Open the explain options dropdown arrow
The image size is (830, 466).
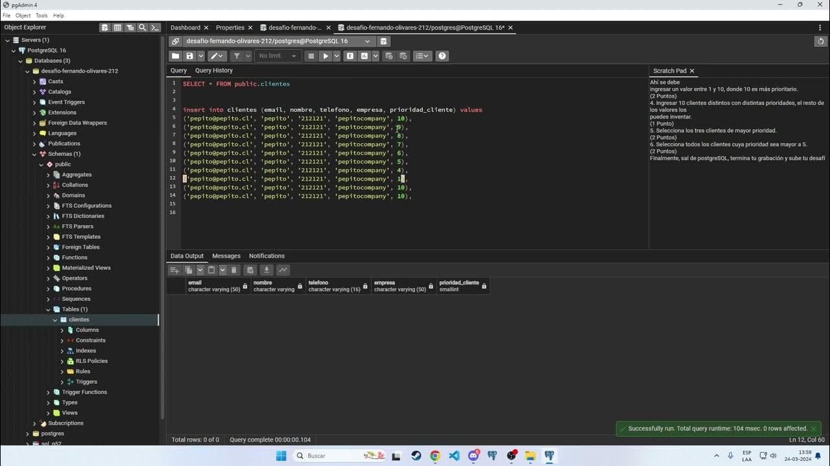(x=375, y=56)
